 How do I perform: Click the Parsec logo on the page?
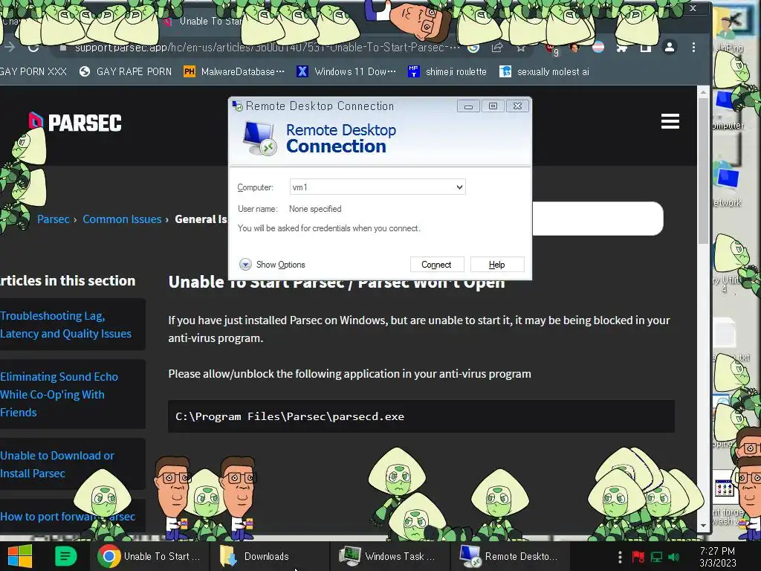75,123
